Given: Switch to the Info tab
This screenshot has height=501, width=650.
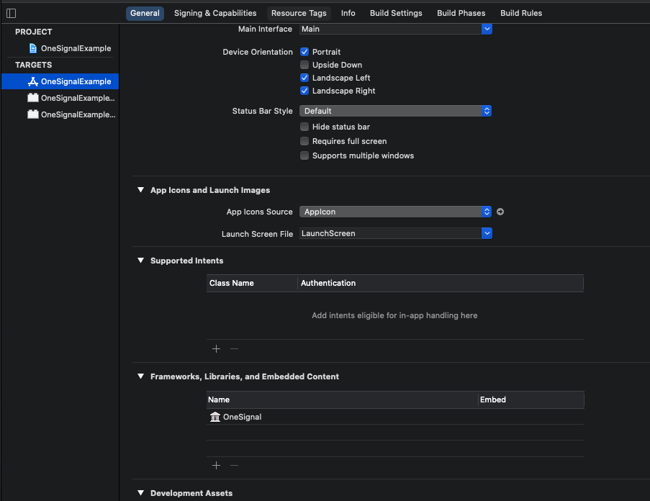Looking at the screenshot, I should click(348, 13).
